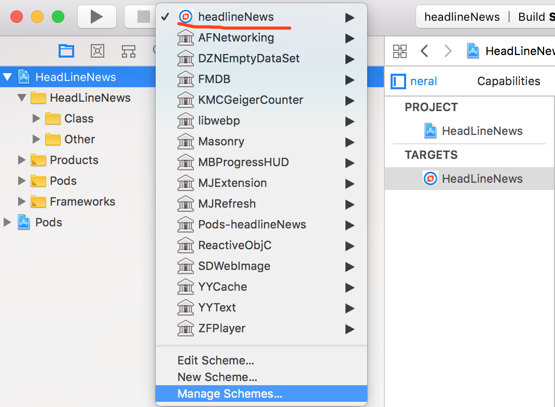The image size is (555, 407).
Task: Click the related items grid icon
Action: tap(400, 51)
